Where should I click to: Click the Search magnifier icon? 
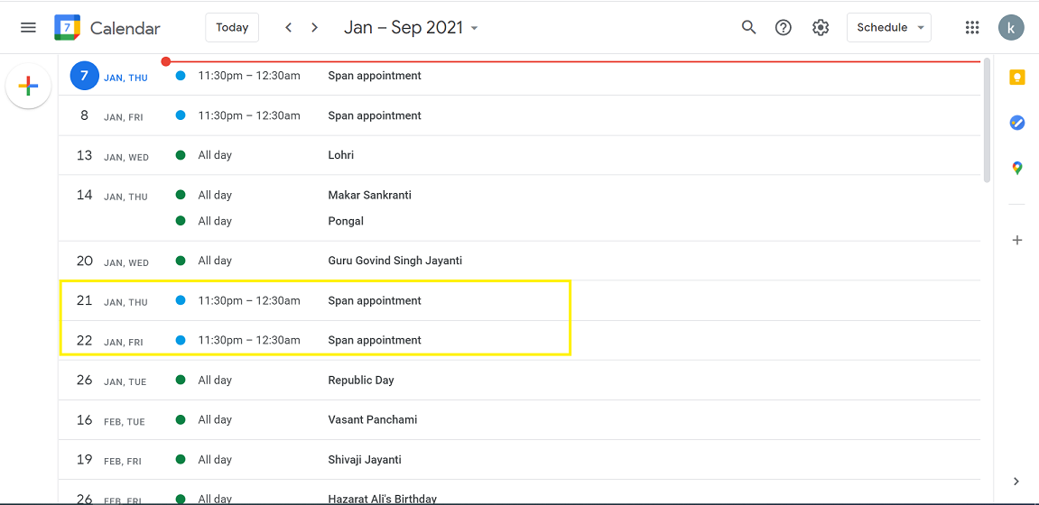pos(748,28)
